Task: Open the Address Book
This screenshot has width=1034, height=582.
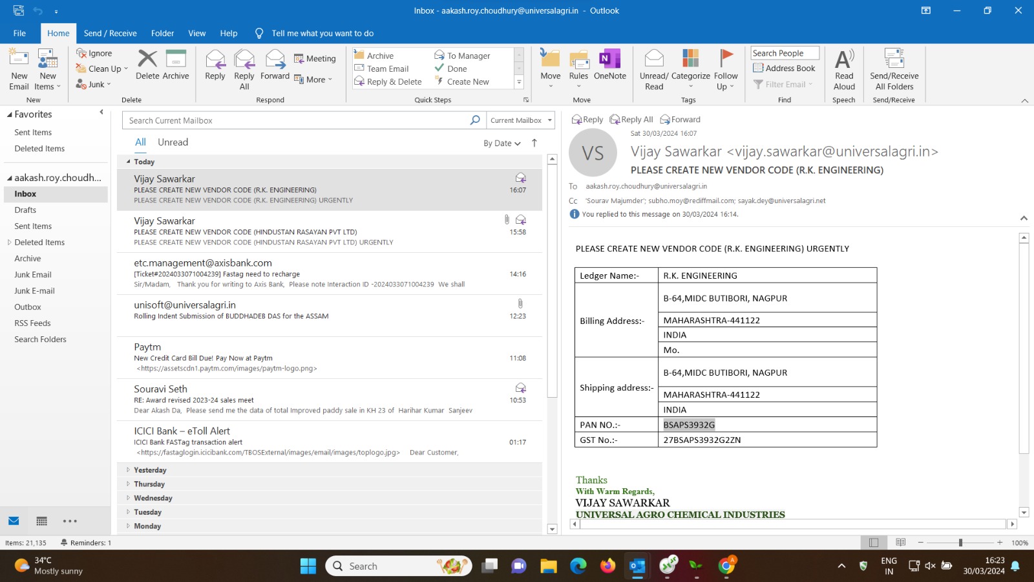Action: pyautogui.click(x=784, y=69)
